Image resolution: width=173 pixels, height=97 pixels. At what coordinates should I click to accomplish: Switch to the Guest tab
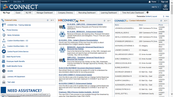pyautogui.click(x=18, y=13)
